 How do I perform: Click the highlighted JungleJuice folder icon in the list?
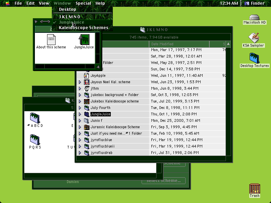86,114
